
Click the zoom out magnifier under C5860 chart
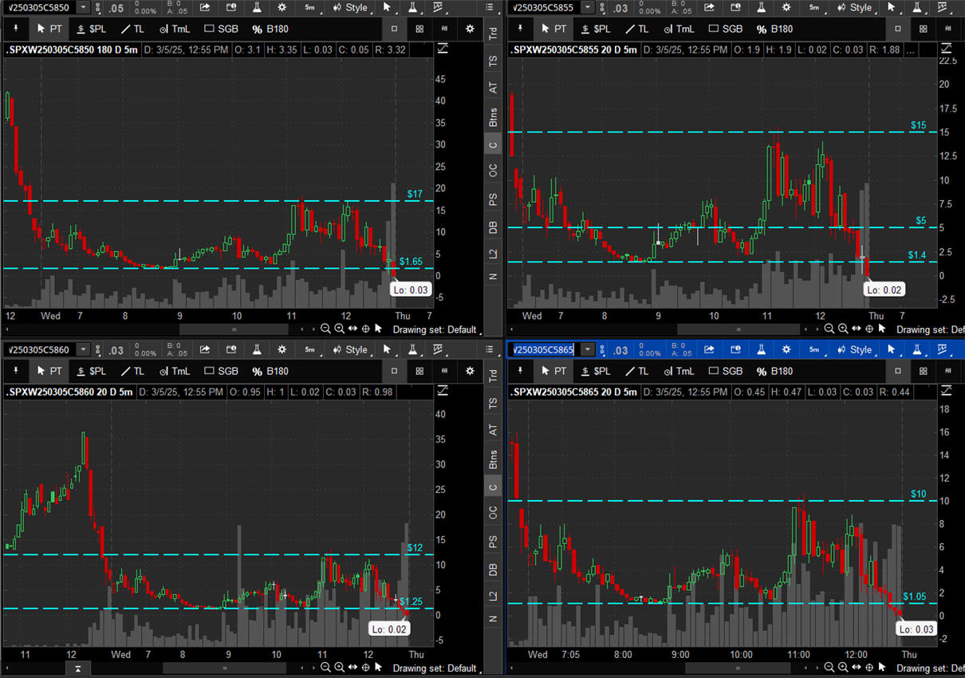click(325, 668)
